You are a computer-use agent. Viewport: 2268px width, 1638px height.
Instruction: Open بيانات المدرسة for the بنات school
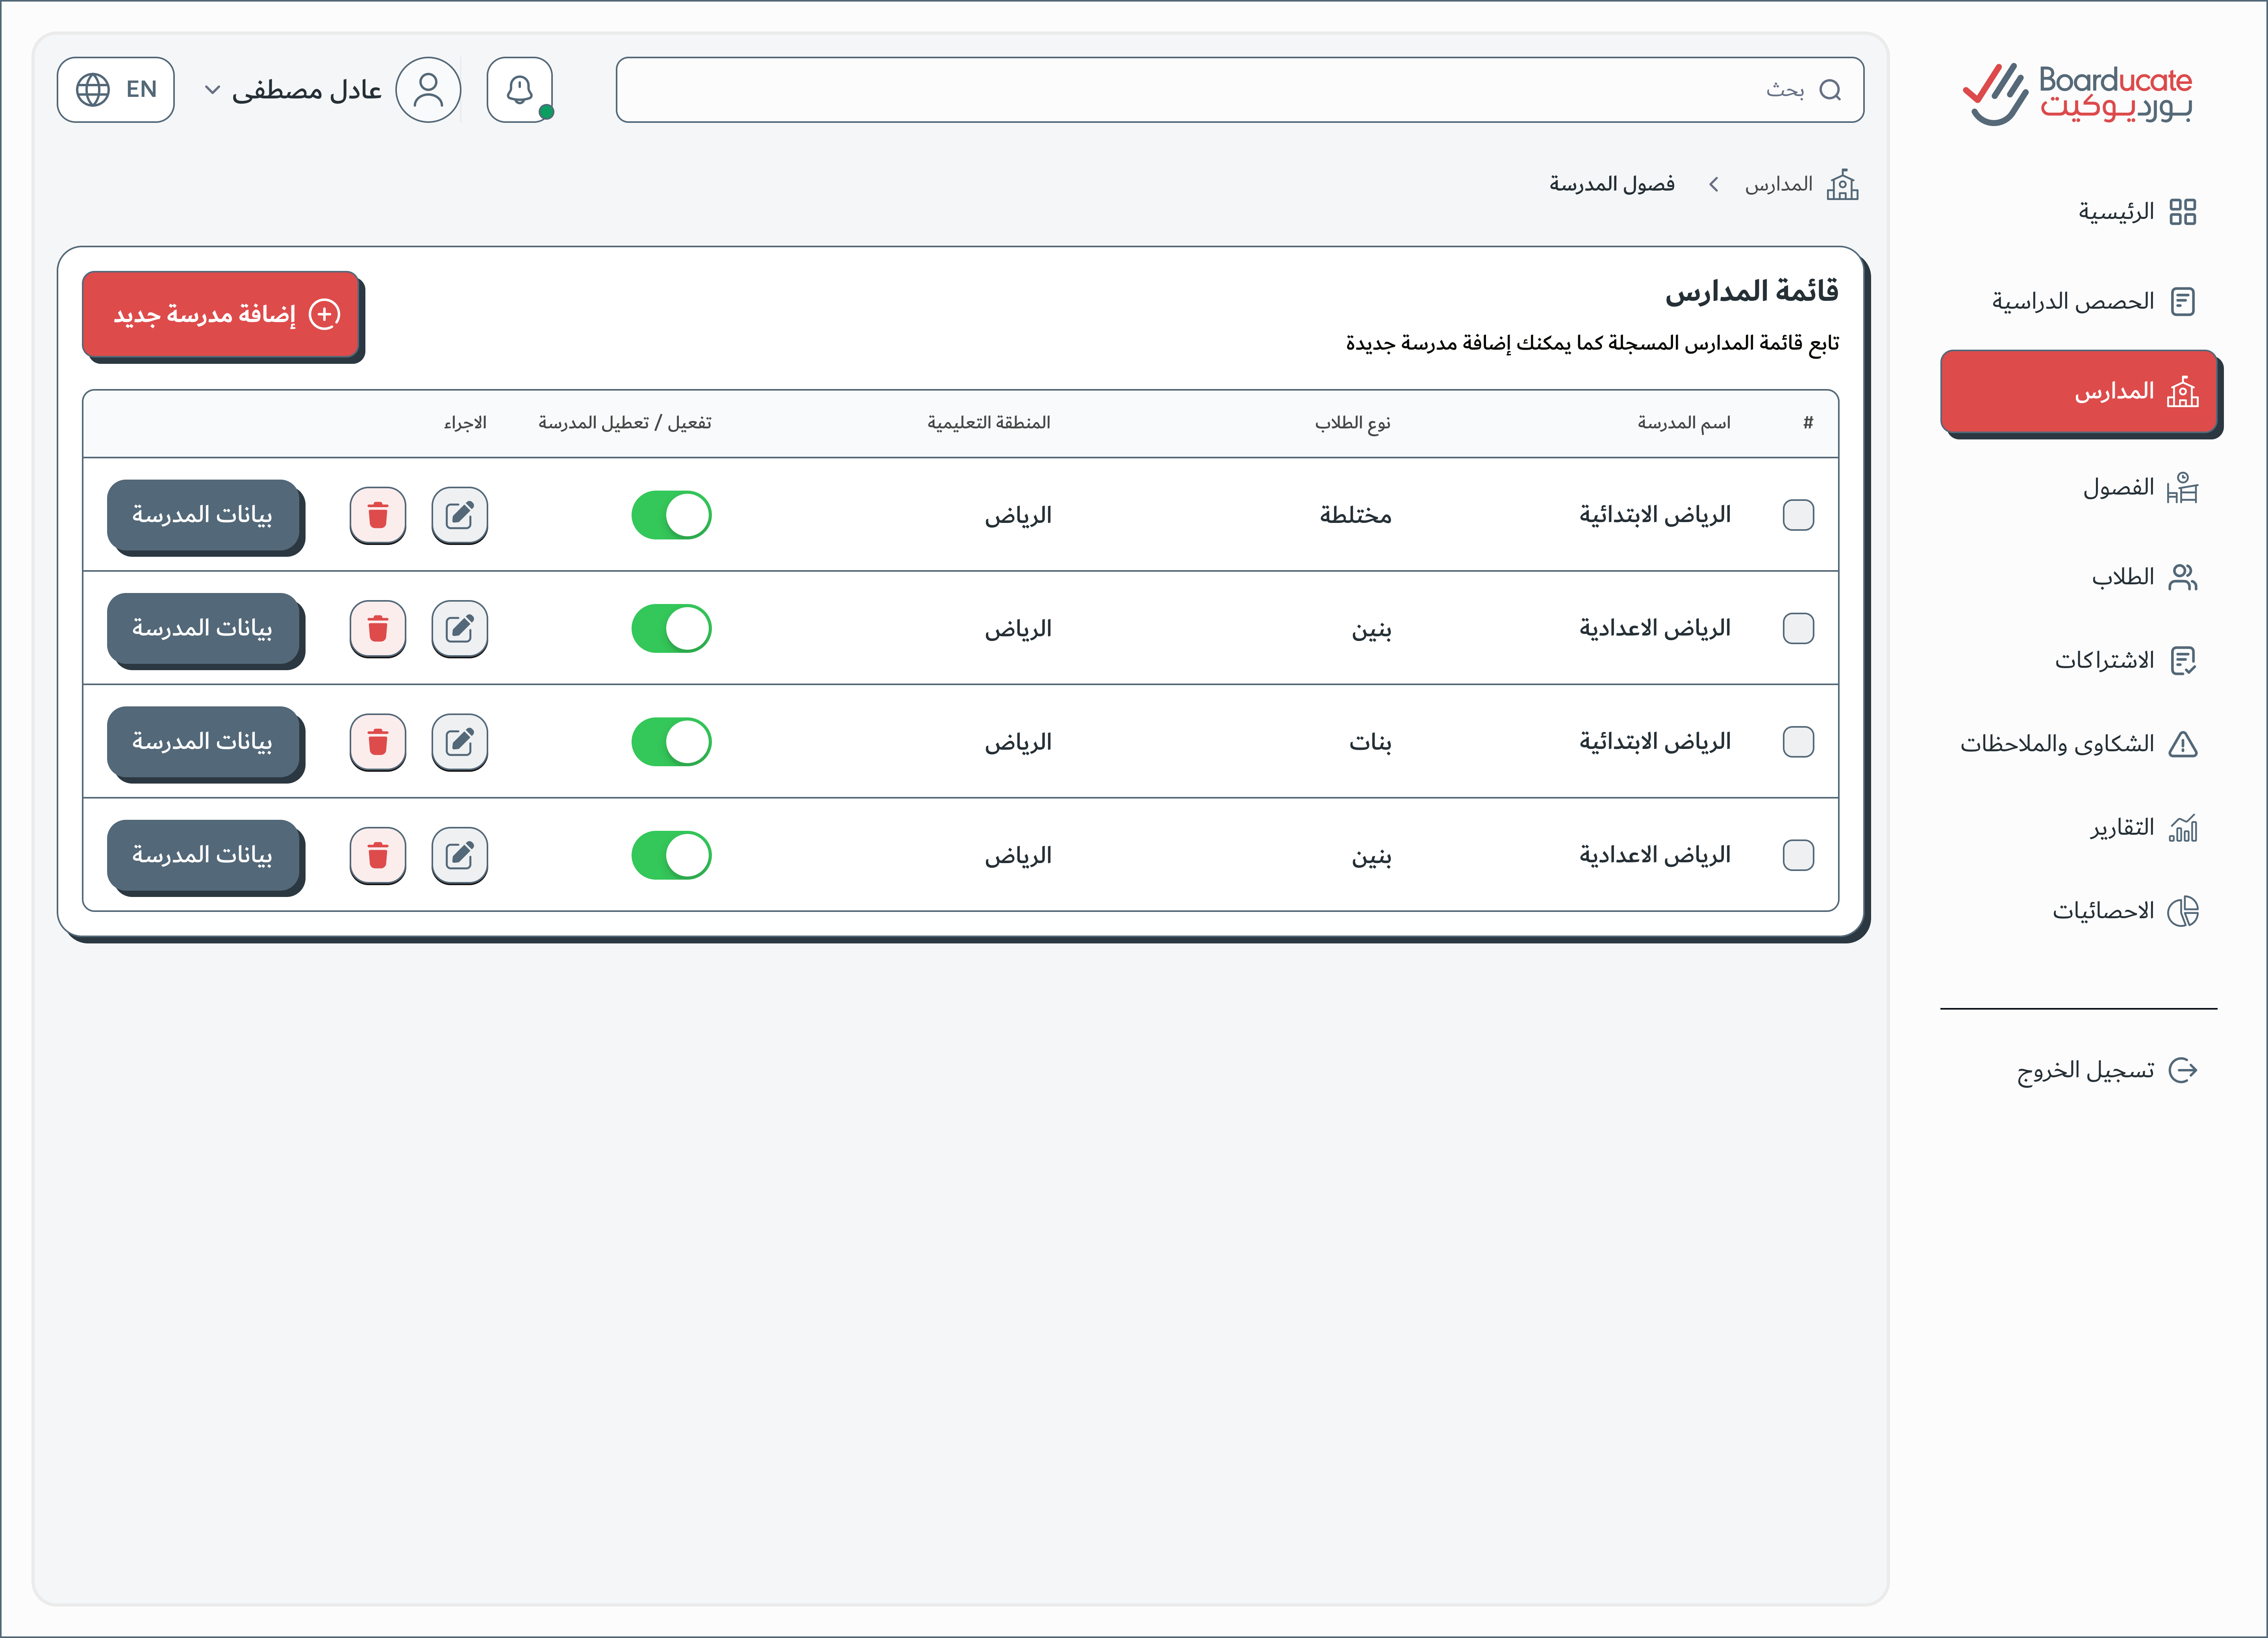click(x=203, y=742)
